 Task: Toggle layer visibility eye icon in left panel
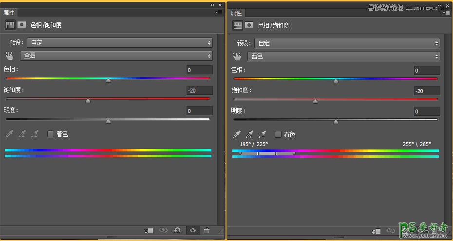click(x=192, y=230)
